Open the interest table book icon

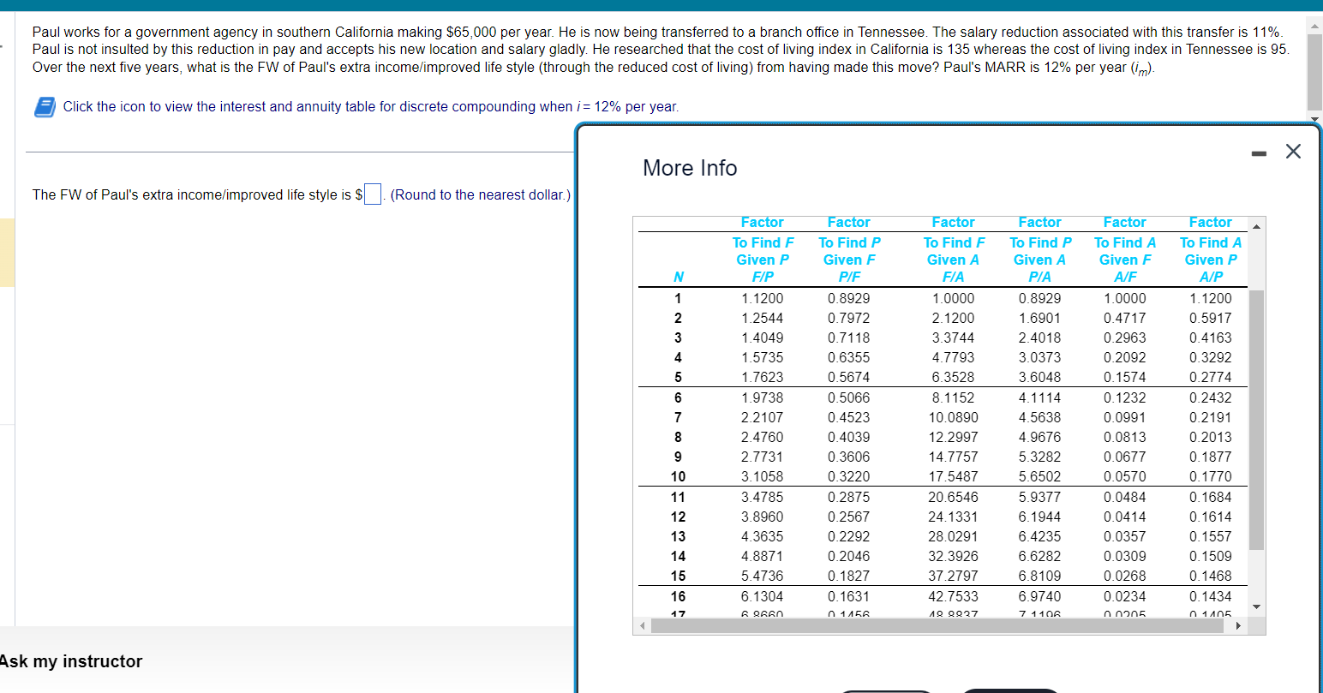pos(45,106)
